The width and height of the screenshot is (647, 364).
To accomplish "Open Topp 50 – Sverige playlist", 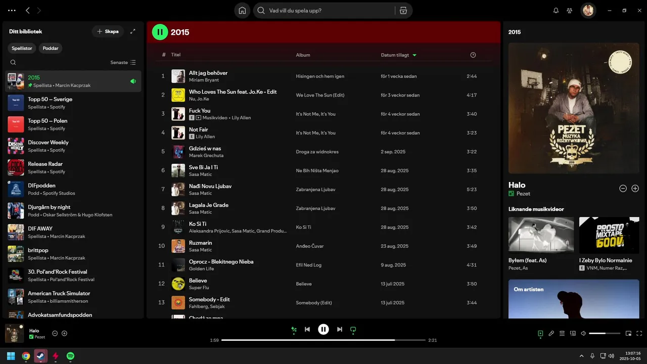I will (73, 103).
